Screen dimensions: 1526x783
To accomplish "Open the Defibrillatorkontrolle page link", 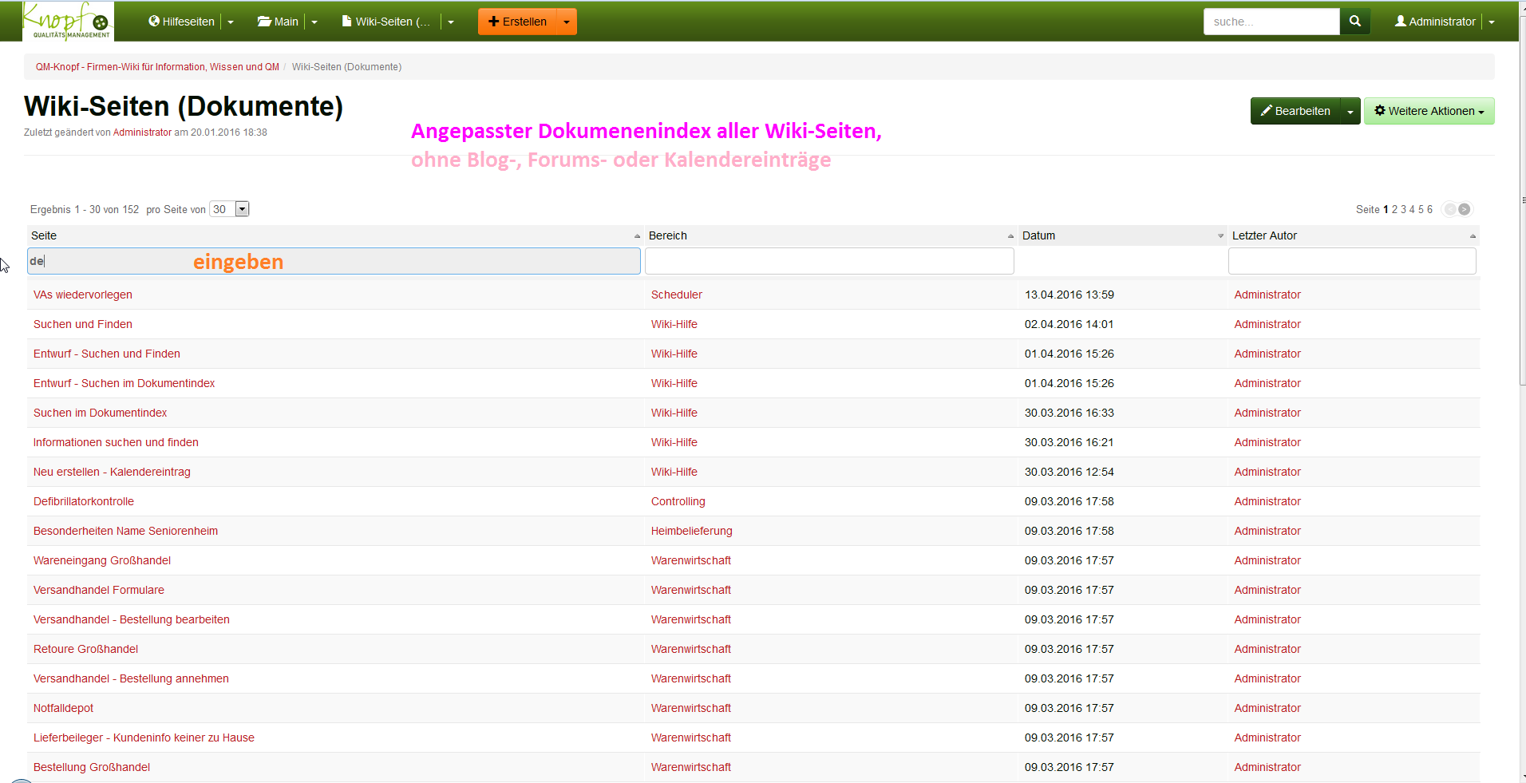I will coord(84,501).
